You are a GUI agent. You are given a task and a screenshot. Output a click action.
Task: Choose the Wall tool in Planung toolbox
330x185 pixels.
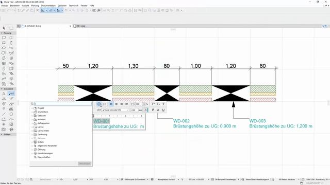4,38
